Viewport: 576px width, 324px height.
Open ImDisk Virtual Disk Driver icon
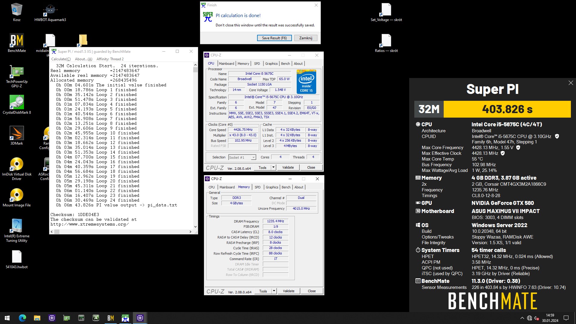tap(17, 169)
